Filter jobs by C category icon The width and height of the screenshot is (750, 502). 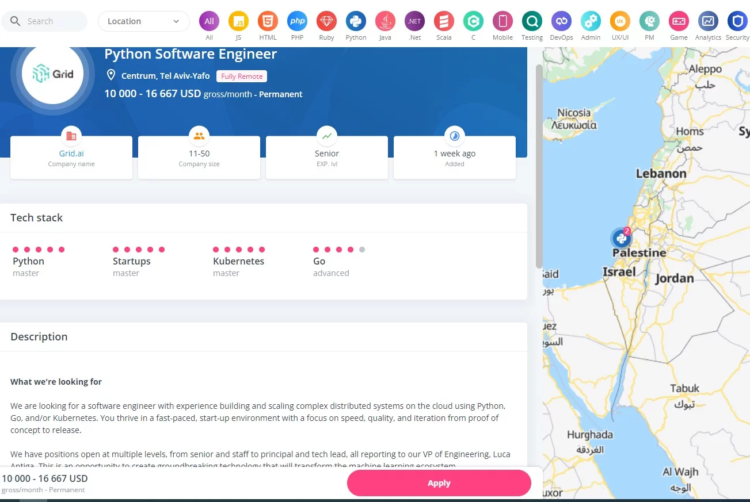click(x=473, y=21)
